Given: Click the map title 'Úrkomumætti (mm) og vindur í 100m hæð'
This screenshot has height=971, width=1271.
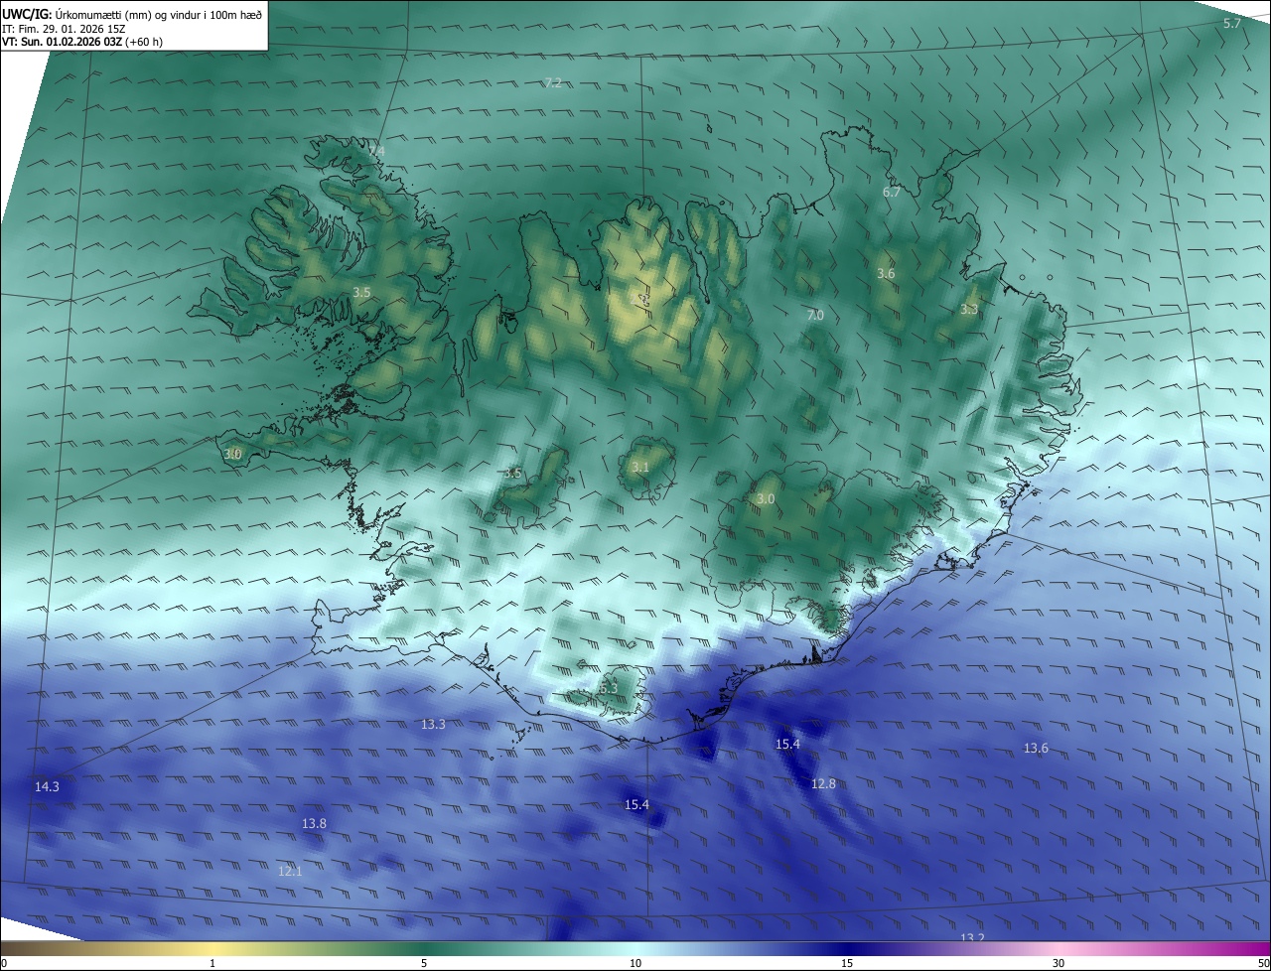Looking at the screenshot, I should click(x=159, y=14).
